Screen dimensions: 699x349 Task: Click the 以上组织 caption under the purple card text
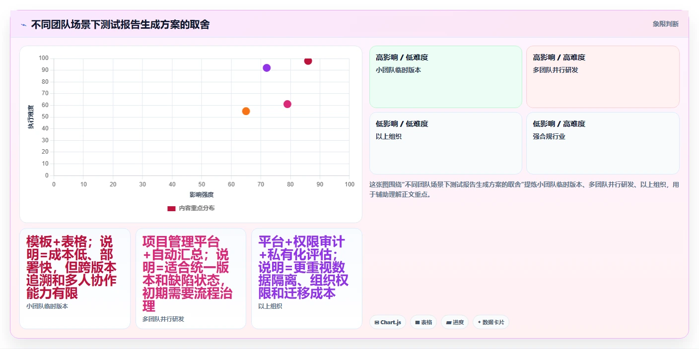point(270,306)
